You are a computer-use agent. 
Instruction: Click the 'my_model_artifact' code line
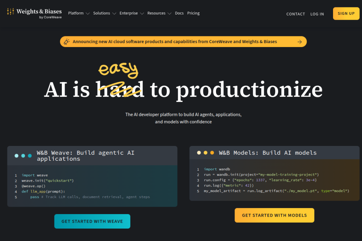tap(276, 191)
